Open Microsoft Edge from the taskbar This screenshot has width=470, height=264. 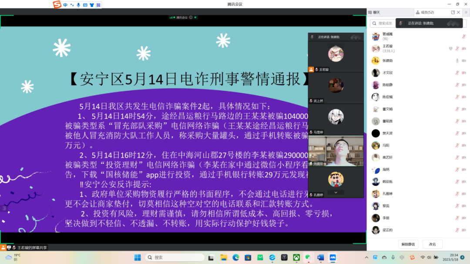[235, 257]
